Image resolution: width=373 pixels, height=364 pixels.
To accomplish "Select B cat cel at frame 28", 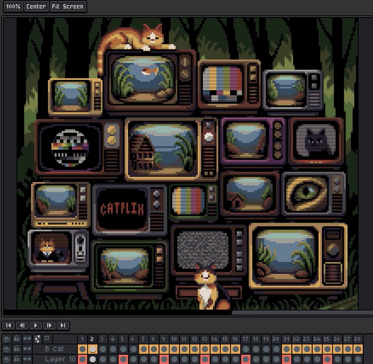I will tap(358, 349).
